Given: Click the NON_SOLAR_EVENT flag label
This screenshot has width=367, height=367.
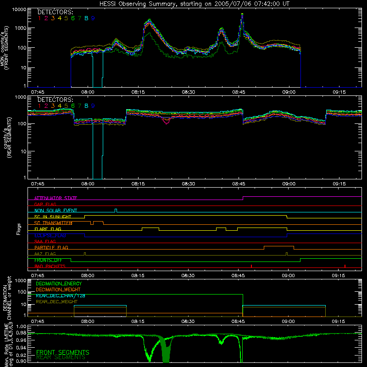Looking at the screenshot, I should coord(56,211).
